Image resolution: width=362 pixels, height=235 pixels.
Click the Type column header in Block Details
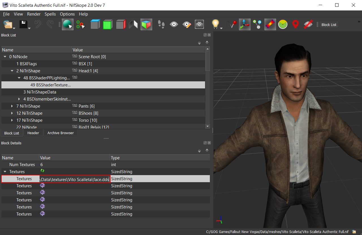(x=160, y=158)
